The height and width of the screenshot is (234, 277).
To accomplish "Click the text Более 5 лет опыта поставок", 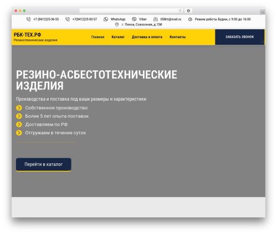I will 57,116.
